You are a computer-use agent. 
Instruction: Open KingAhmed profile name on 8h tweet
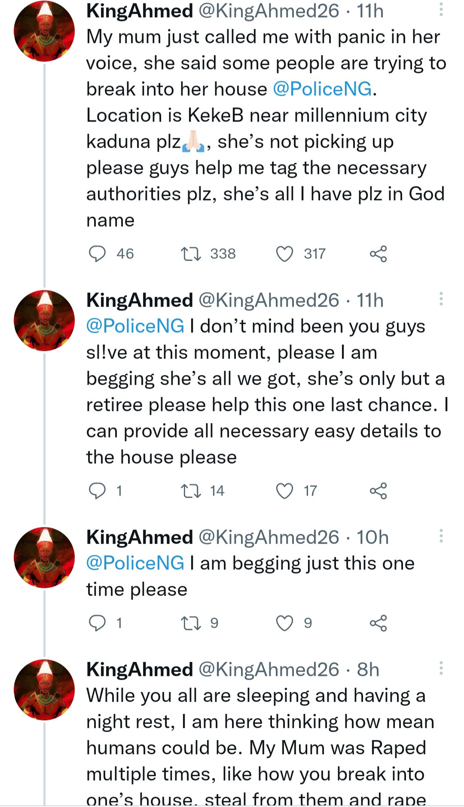[x=140, y=669]
